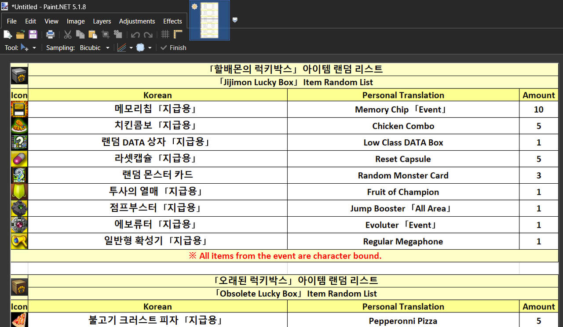The image size is (563, 327).
Task: Click the Pepperonni Pizza item icon
Action: (x=19, y=320)
